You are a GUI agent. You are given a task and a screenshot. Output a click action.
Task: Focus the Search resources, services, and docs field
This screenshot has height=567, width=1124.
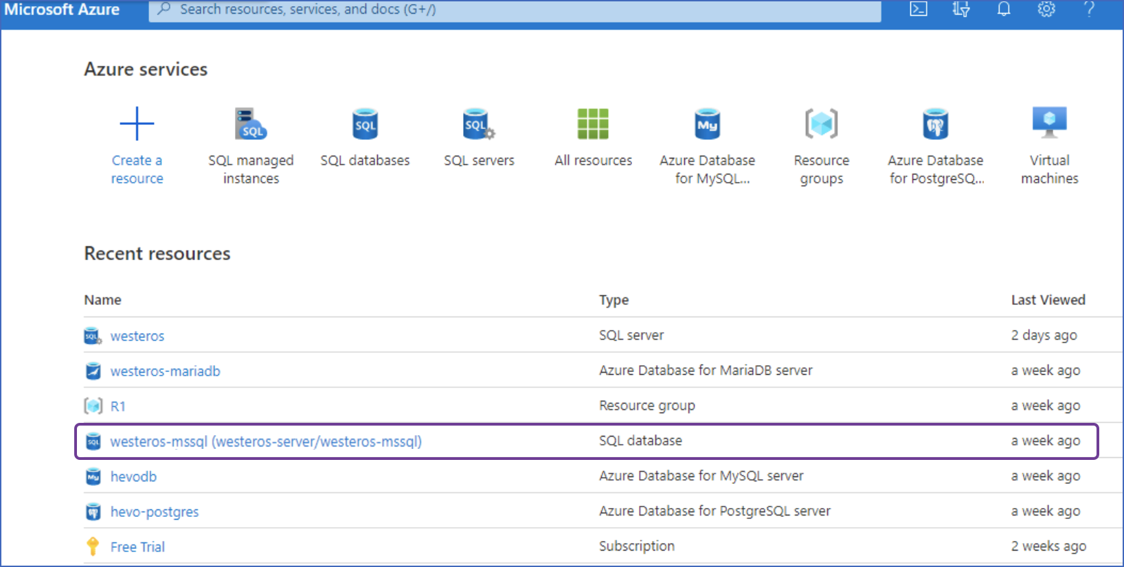click(x=515, y=10)
